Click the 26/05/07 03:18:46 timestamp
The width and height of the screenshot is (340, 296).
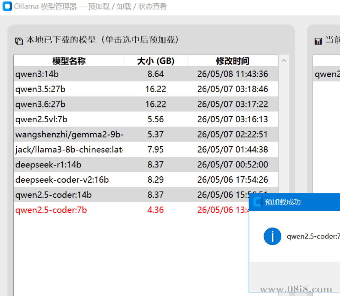pos(233,89)
